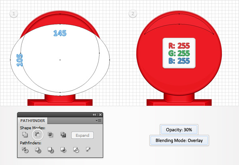
Task: Close the Pathfinder panel
Action: point(100,115)
